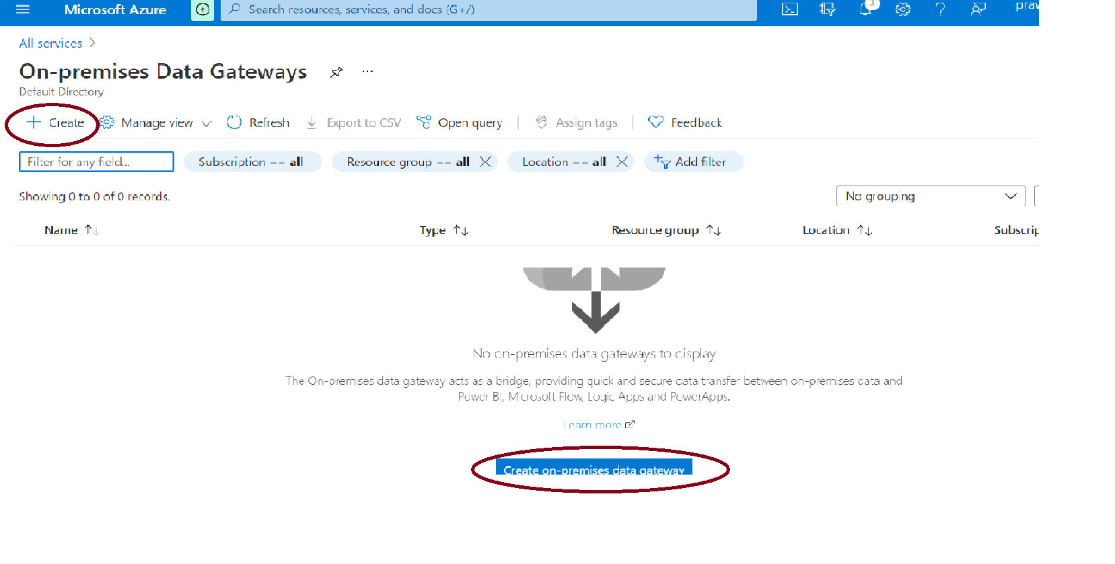Click the Feedback heart button in the toolbar
The image size is (1115, 564).
coord(684,123)
